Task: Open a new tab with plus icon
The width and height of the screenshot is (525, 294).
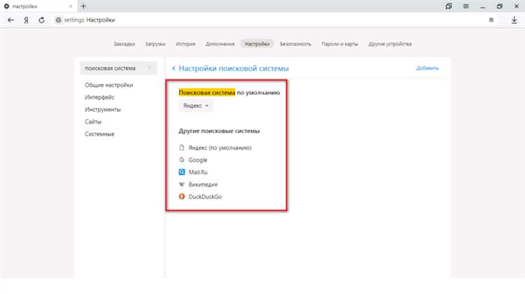Action: pyautogui.click(x=83, y=6)
